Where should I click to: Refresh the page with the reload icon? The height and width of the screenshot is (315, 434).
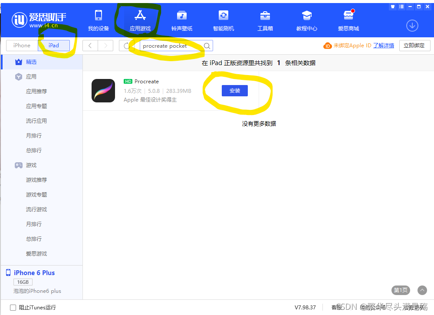[126, 46]
